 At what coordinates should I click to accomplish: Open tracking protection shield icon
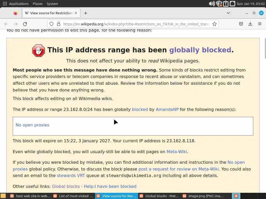point(51,24)
